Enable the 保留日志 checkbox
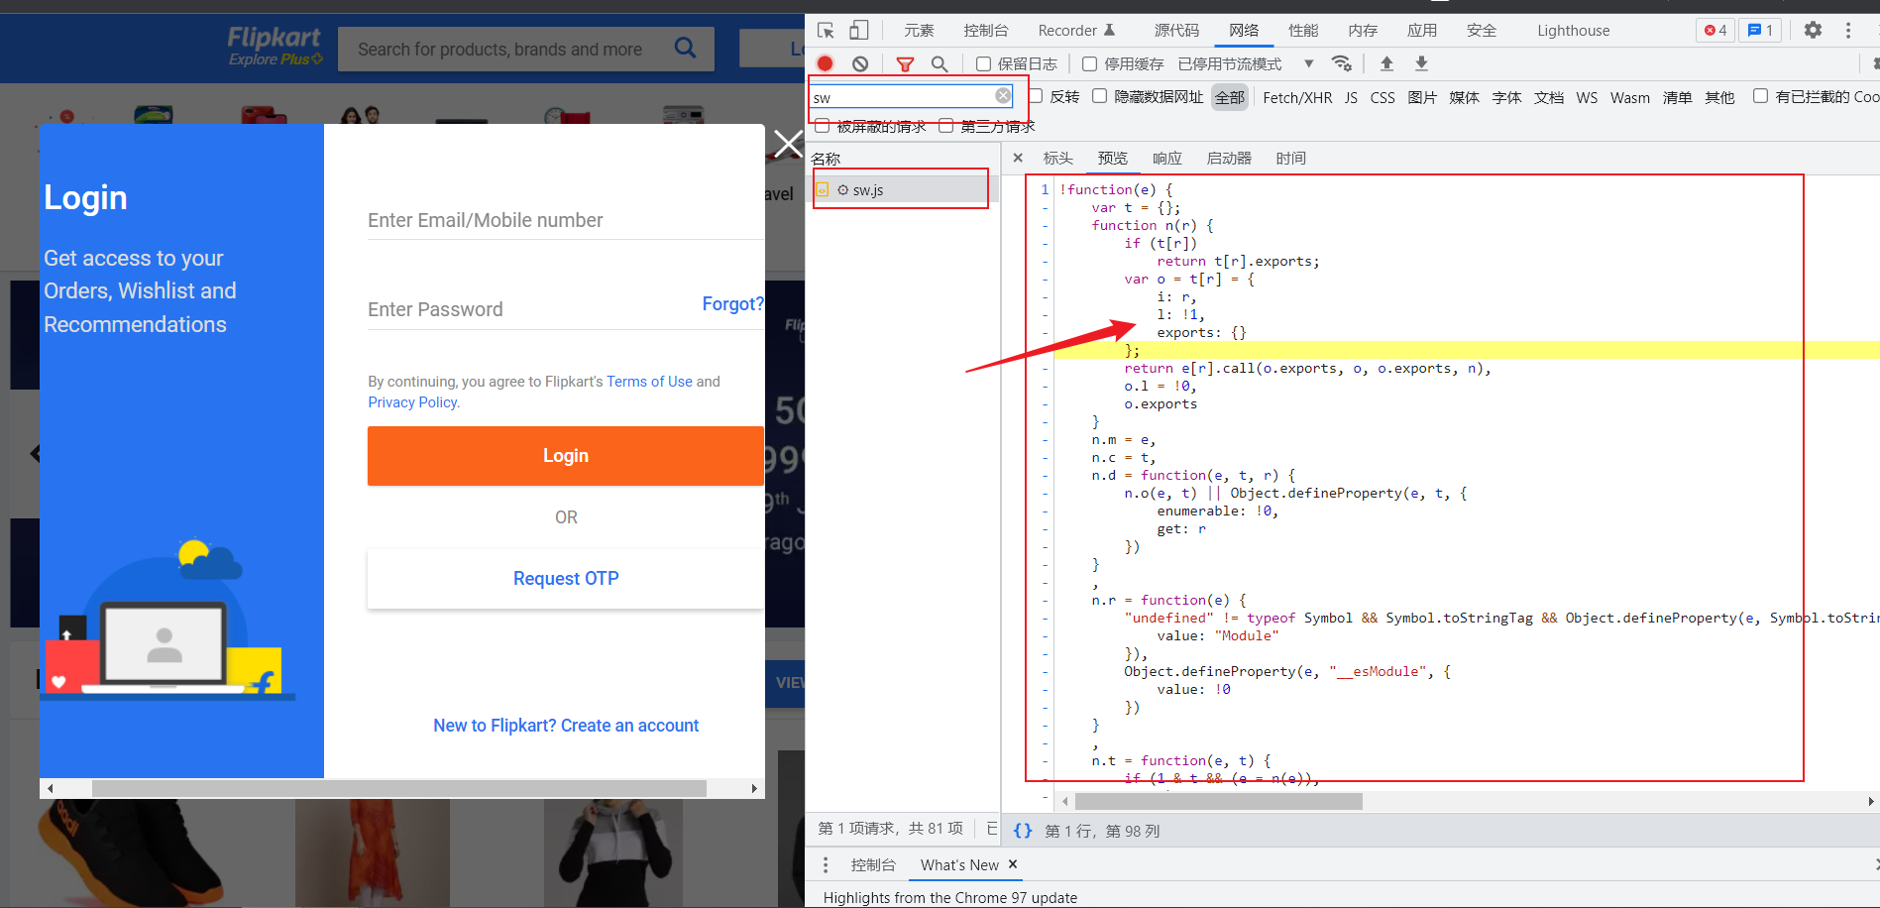Image resolution: width=1880 pixels, height=908 pixels. tap(984, 64)
